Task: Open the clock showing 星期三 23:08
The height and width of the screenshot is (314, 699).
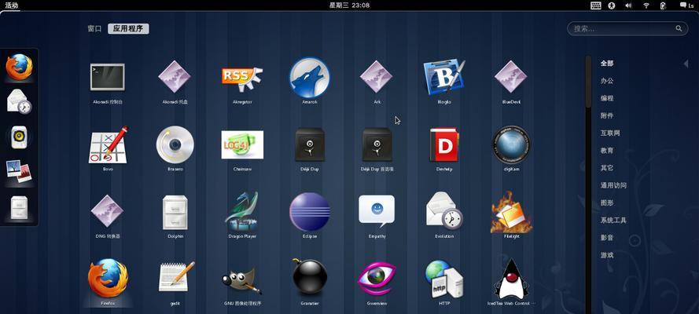Action: 349,5
